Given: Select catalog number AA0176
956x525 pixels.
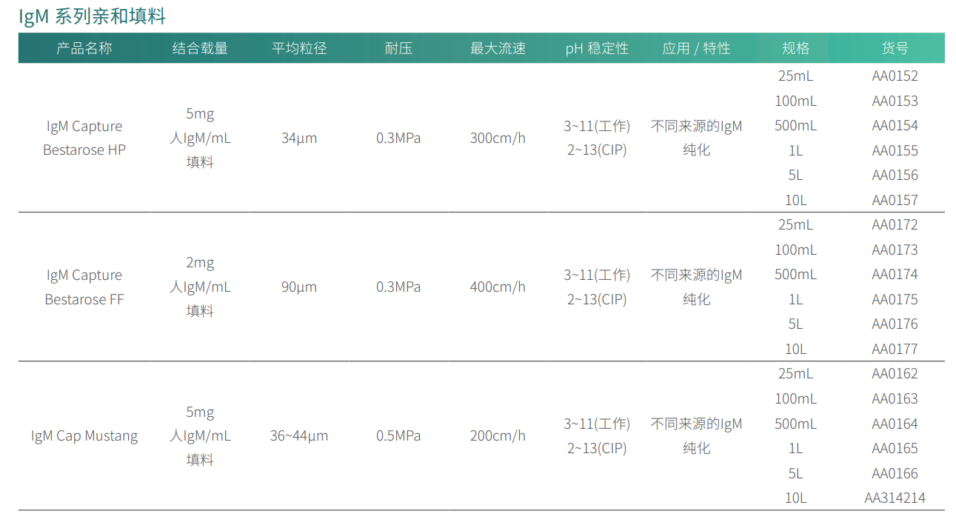Looking at the screenshot, I should [x=895, y=324].
